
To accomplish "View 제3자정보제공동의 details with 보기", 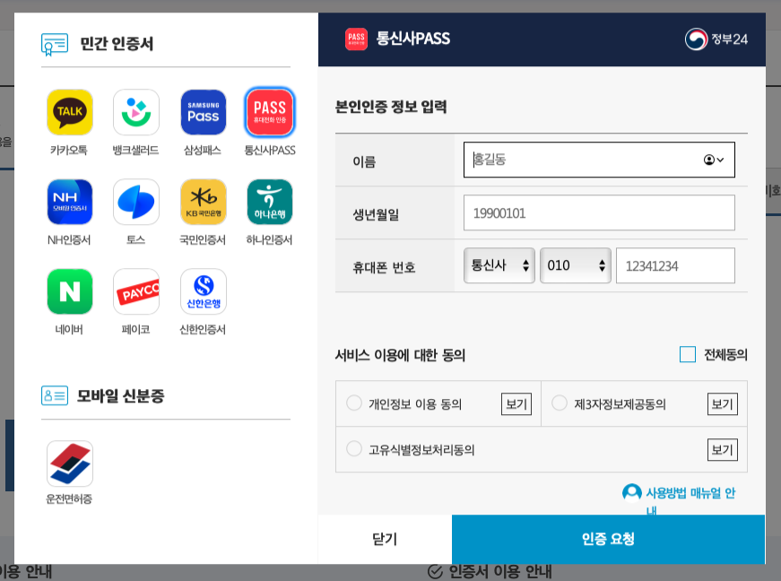I will pos(722,403).
